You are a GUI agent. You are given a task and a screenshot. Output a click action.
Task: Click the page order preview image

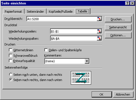click(81, 78)
